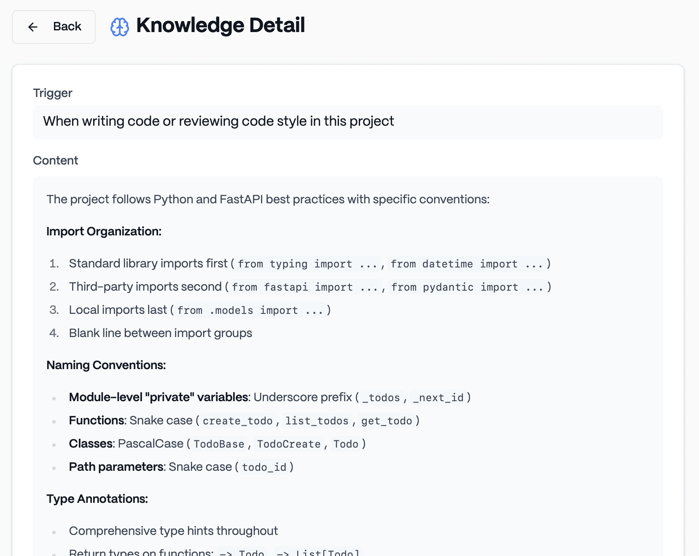
Task: Click the 'from fastapi import ...' code snippet
Action: [305, 287]
